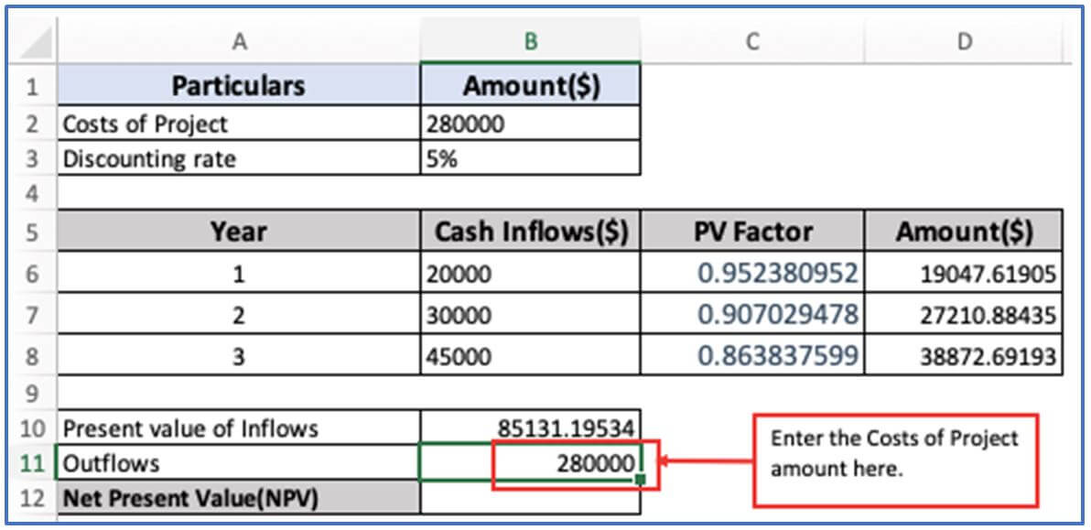The height and width of the screenshot is (530, 1091).
Task: Select the Net Present Value(NPV) label cell
Action: point(239,500)
